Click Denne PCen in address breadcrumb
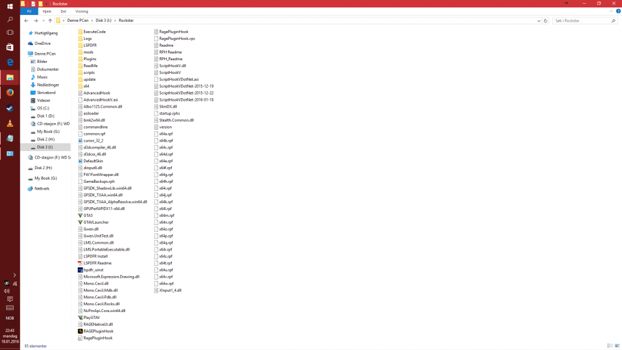The width and height of the screenshot is (622, 350). coord(78,21)
